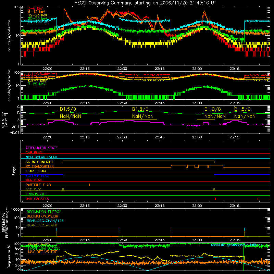Click the 0.3-0.8 MeV legend label
Image resolution: width=274 pixels, height=274 pixels.
39,77
